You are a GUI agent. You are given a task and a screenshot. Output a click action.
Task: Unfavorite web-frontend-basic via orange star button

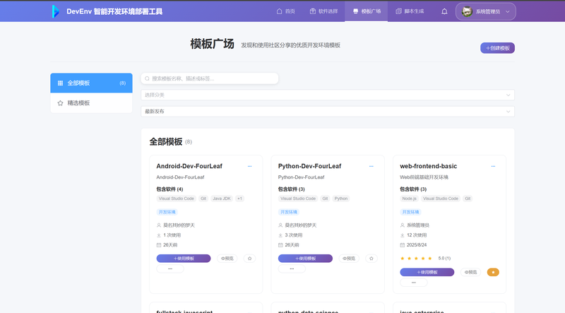[x=493, y=272]
